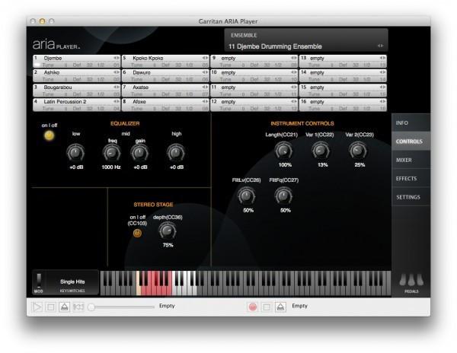Select the Dawuro instrument slot
This screenshot has width=457, height=353.
click(x=165, y=75)
